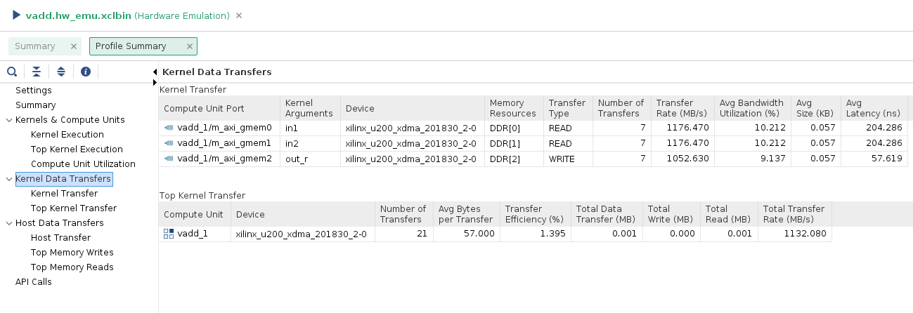Select Compute Unit Utilization item

click(x=83, y=164)
